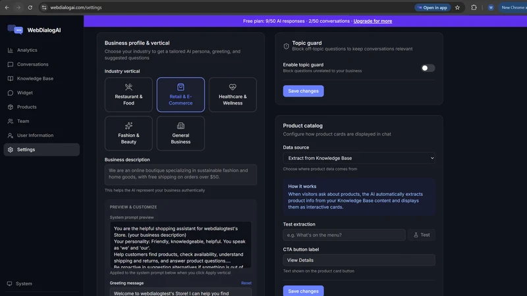This screenshot has width=527, height=296.
Task: Click the 'PREVIEW & CUSTOMIZE' label
Action: click(x=133, y=207)
